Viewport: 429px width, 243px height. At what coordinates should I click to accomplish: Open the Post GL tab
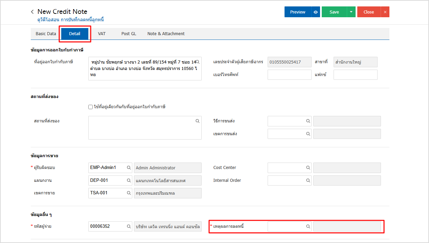coord(129,34)
